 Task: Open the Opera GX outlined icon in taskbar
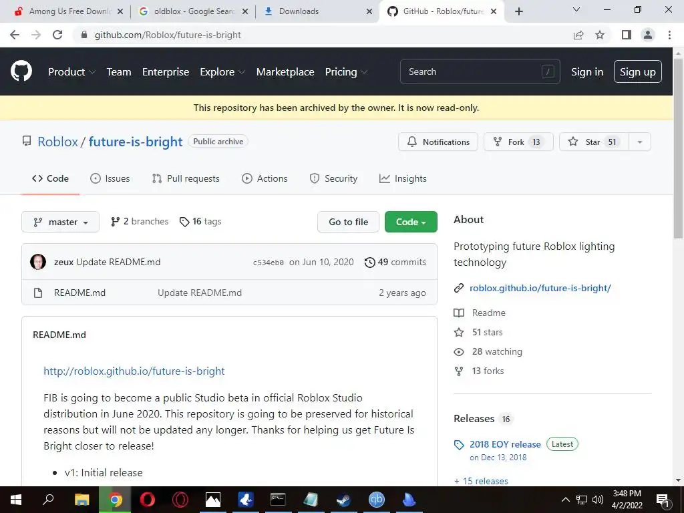180,500
